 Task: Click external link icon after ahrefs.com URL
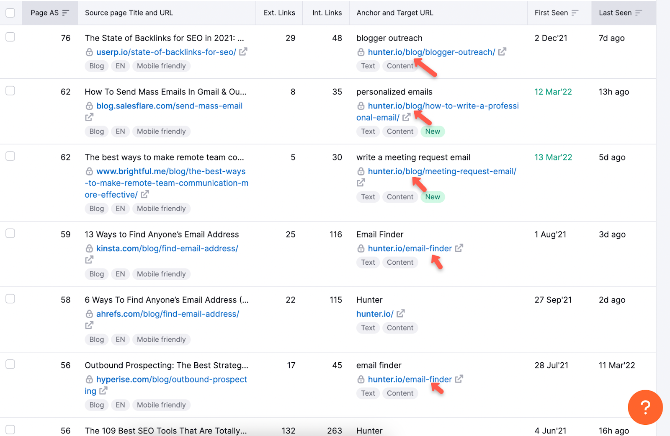[89, 325]
